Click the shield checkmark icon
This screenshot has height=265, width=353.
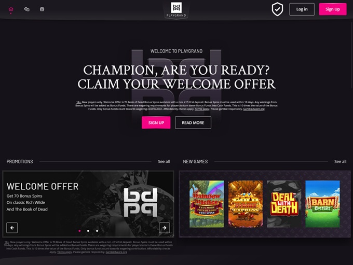coord(277,9)
